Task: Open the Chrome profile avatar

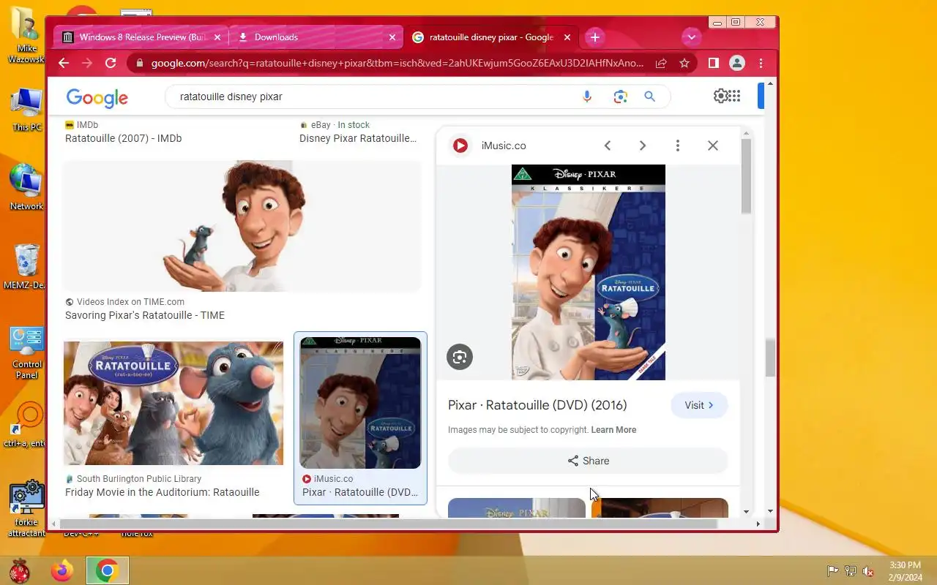Action: (737, 64)
